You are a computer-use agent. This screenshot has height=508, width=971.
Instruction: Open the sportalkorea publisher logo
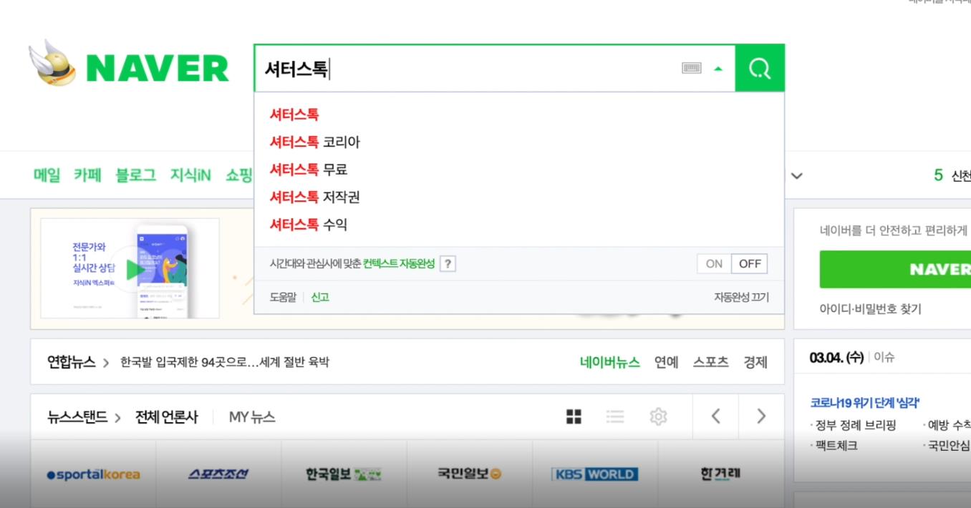point(93,474)
